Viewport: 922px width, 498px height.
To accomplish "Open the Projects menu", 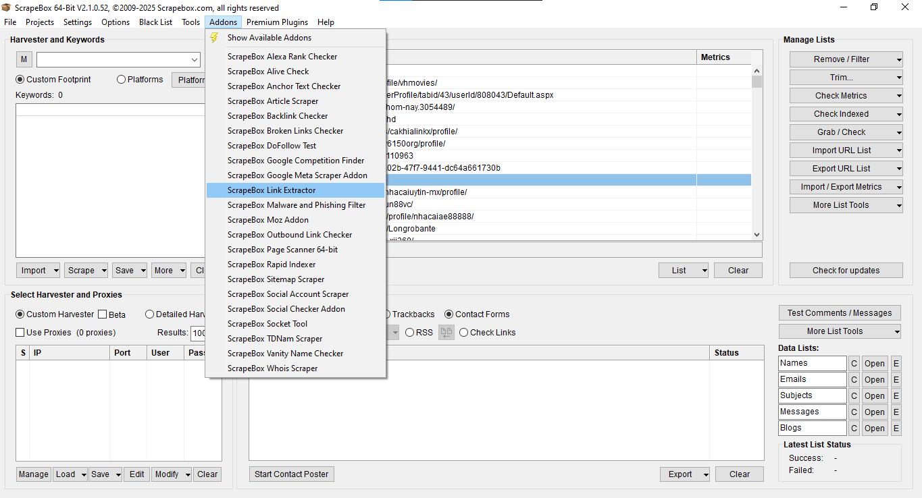I will pos(40,22).
